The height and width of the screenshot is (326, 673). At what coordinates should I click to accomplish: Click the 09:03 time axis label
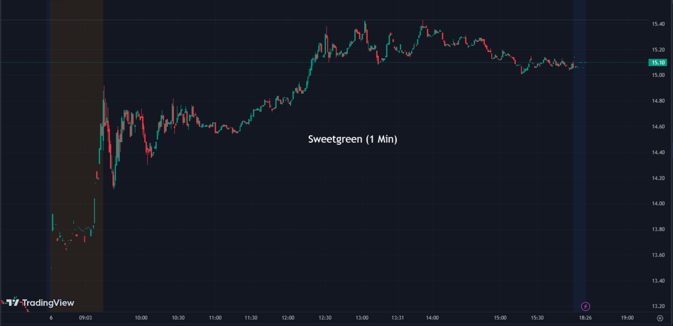[86, 318]
